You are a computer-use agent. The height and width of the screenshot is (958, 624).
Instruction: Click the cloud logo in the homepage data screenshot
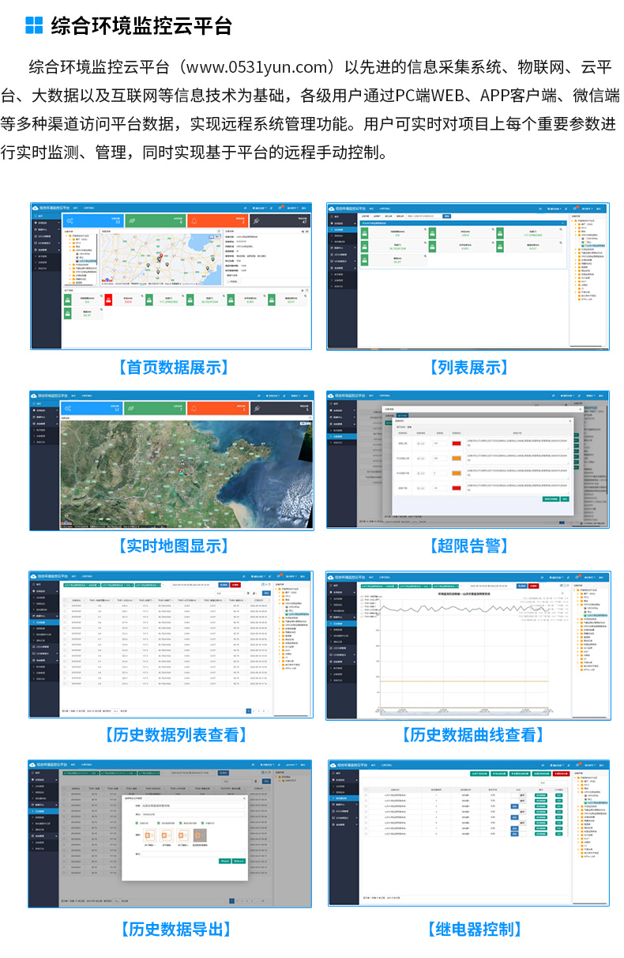tap(35, 209)
